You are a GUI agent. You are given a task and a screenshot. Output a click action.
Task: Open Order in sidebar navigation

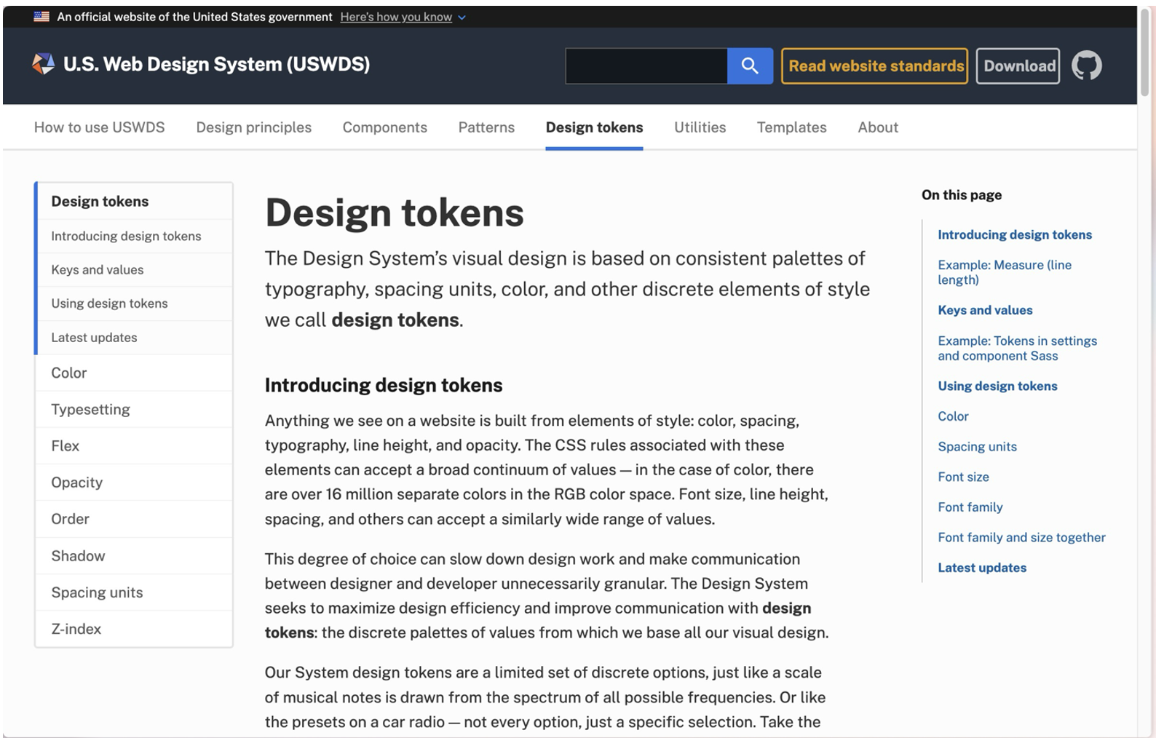pyautogui.click(x=135, y=519)
